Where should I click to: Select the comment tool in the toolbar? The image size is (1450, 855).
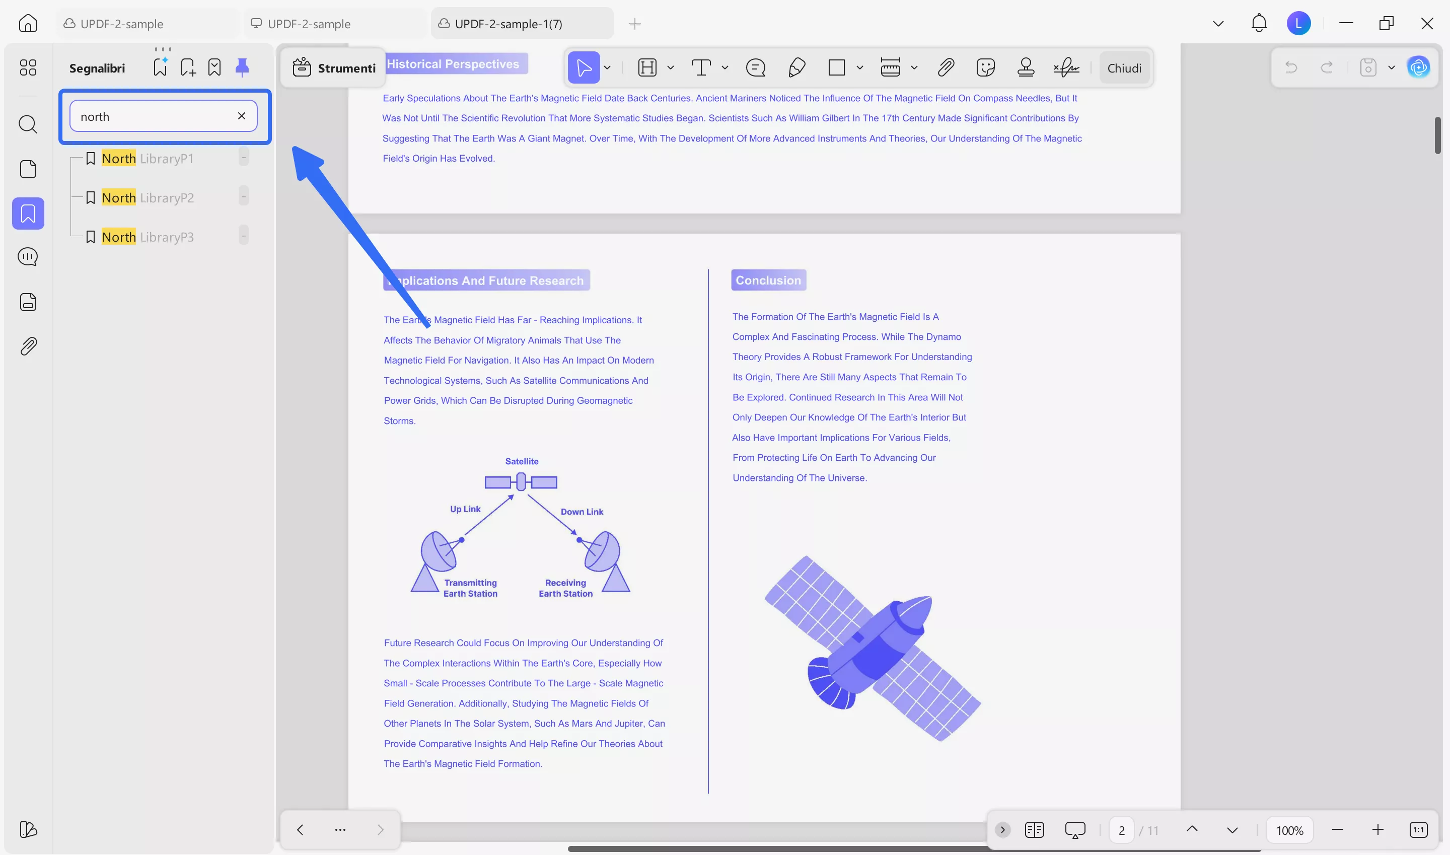(x=755, y=67)
